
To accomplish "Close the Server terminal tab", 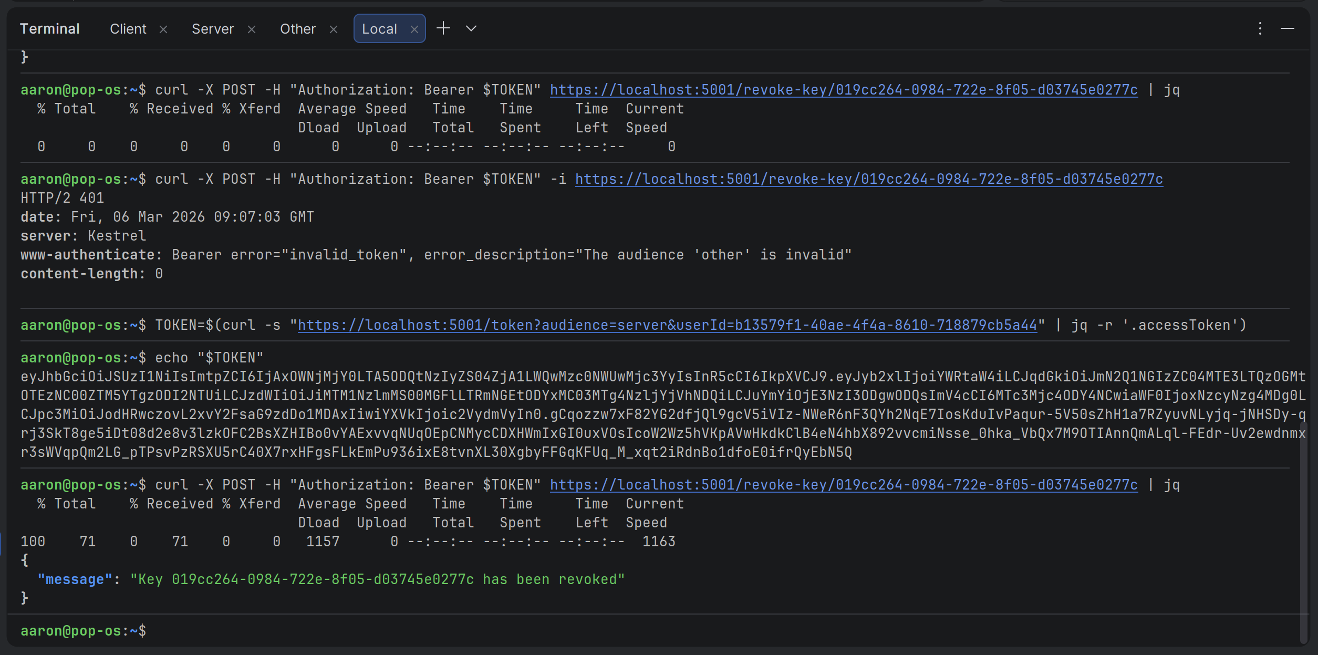I will 252,29.
